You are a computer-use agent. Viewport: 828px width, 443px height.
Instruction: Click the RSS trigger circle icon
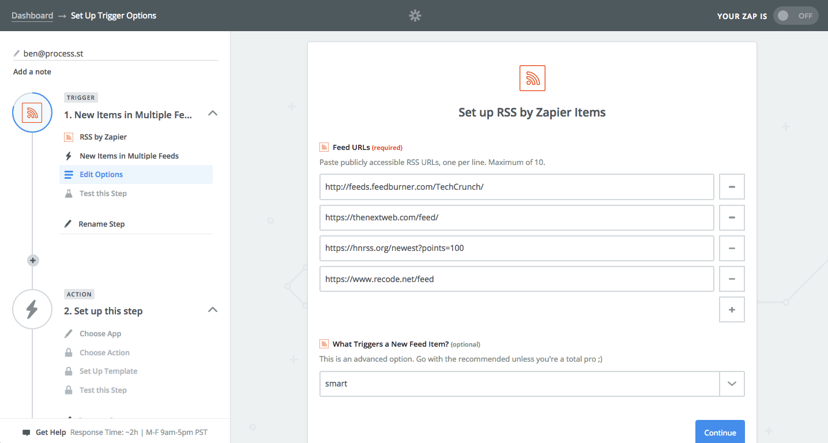(x=32, y=112)
